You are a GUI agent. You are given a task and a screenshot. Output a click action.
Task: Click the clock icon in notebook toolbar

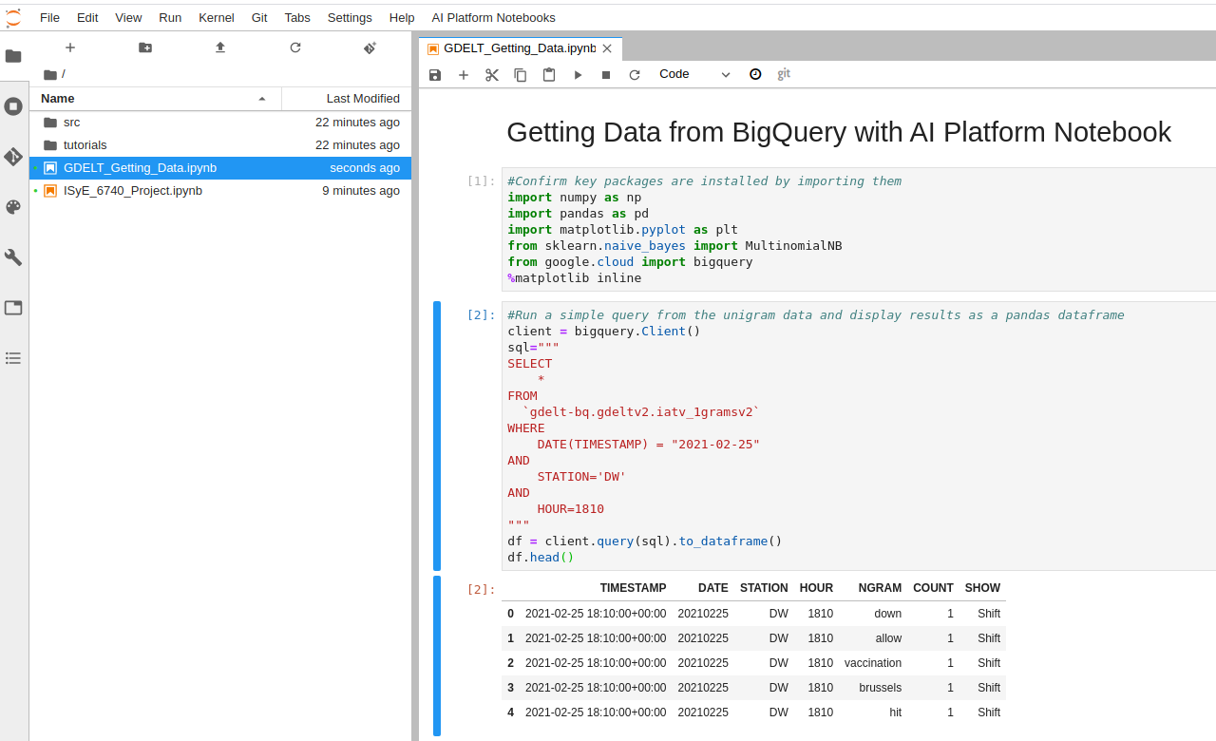755,74
